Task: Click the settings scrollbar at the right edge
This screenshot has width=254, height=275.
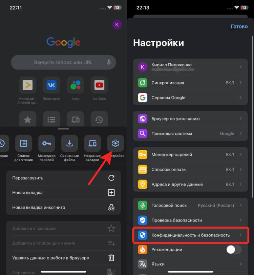Action: [x=252, y=117]
